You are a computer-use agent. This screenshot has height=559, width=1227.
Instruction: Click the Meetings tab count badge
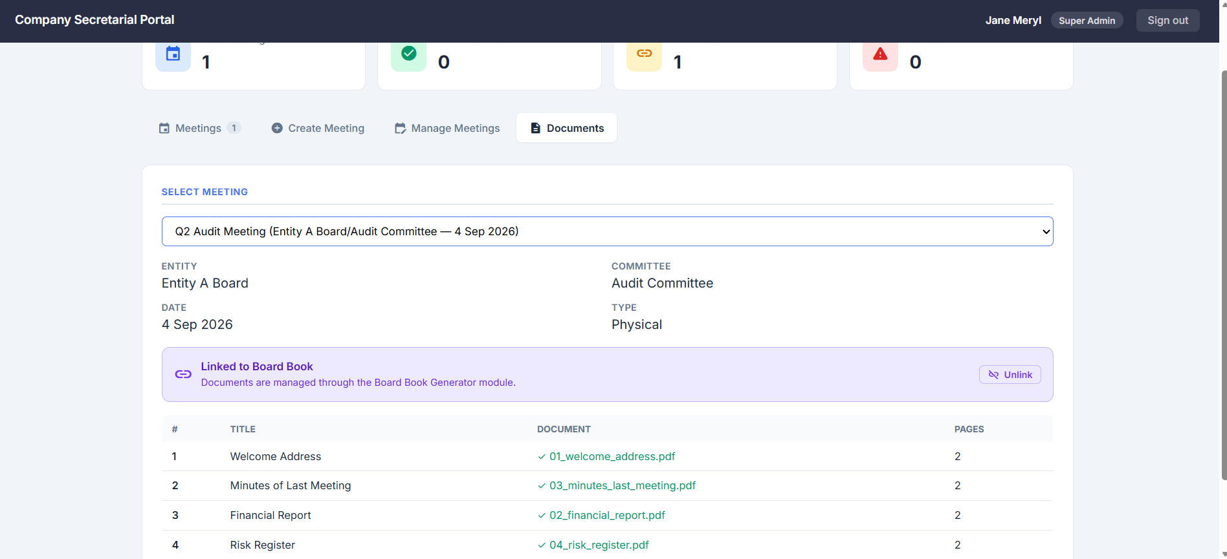[x=234, y=128]
